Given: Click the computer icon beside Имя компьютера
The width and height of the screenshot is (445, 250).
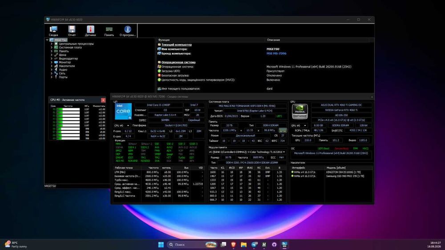Looking at the screenshot, I should pyautogui.click(x=159, y=49).
